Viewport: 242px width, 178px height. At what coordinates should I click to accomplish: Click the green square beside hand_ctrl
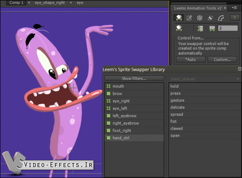[x=108, y=138]
